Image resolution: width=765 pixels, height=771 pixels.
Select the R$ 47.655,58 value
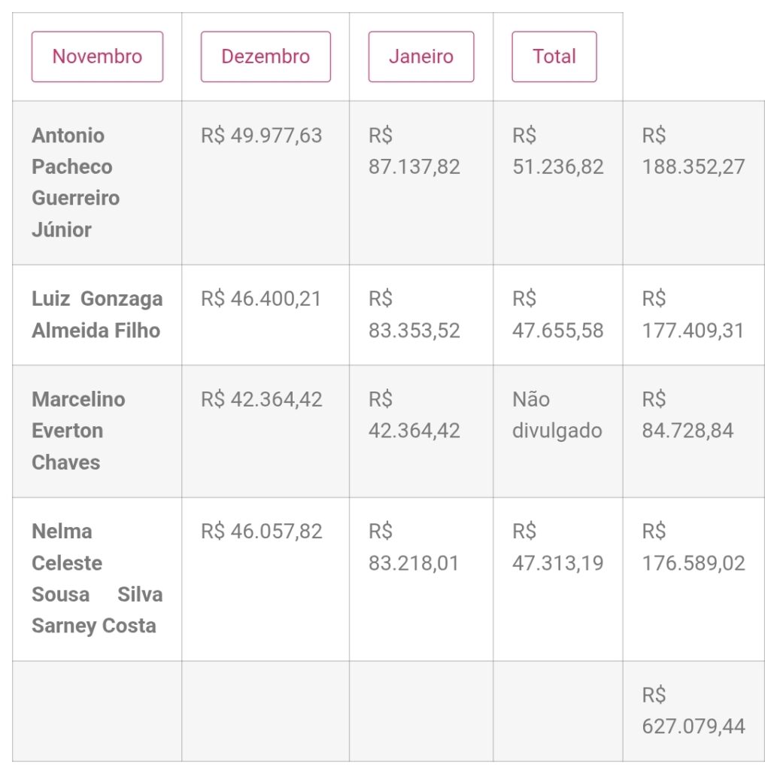point(557,315)
